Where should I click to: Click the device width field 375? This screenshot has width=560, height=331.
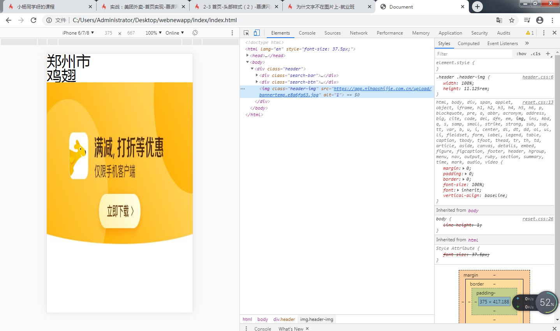108,33
